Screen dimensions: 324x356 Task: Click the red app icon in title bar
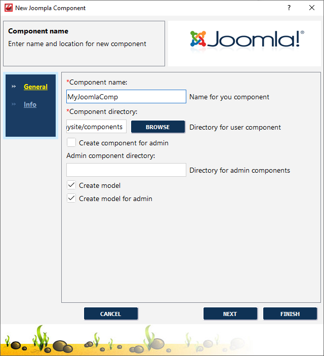[9, 8]
